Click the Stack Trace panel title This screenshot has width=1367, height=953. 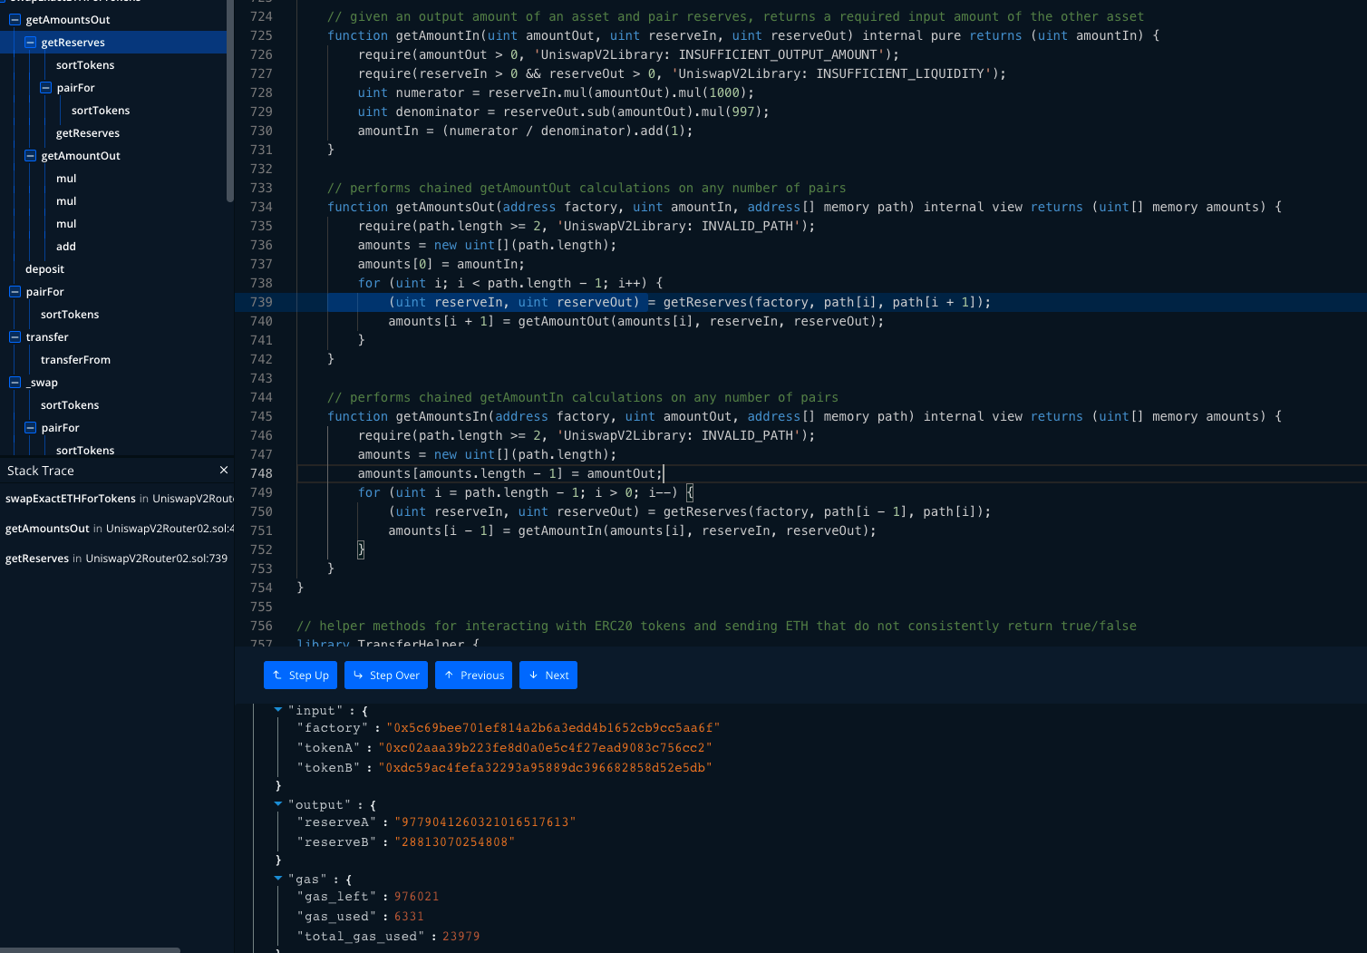pyautogui.click(x=41, y=471)
